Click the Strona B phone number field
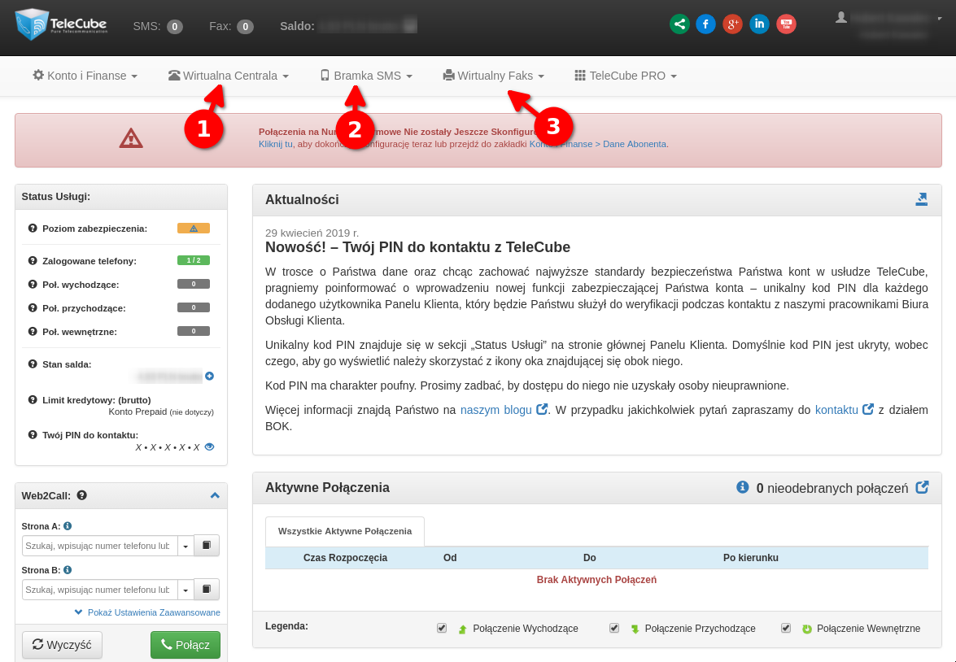Viewport: 956px width, 662px height. point(99,590)
